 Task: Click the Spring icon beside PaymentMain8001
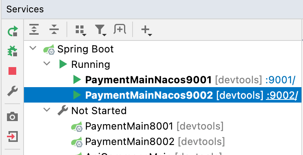tap(77, 126)
